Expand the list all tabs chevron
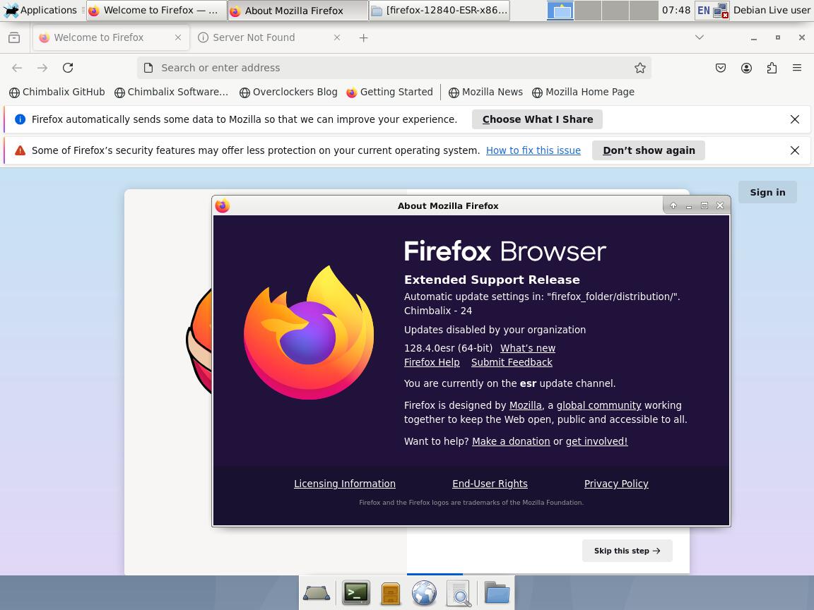Viewport: 814px width, 610px height. (700, 37)
